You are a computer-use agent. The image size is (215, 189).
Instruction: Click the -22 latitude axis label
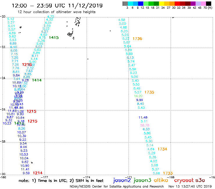click(x=3, y=47)
